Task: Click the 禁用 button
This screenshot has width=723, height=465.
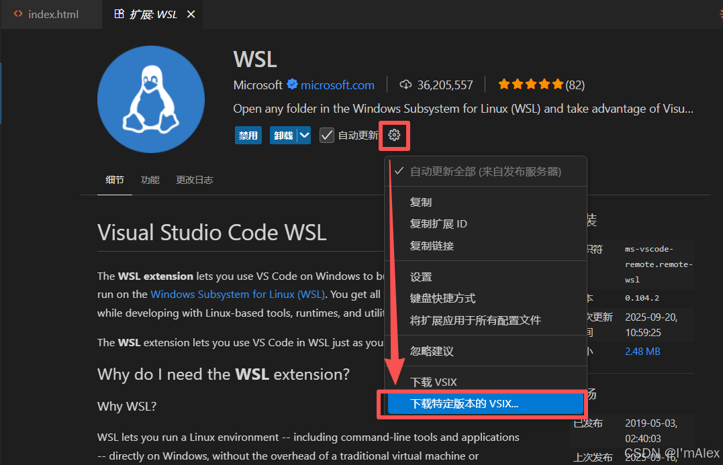Action: [x=248, y=136]
